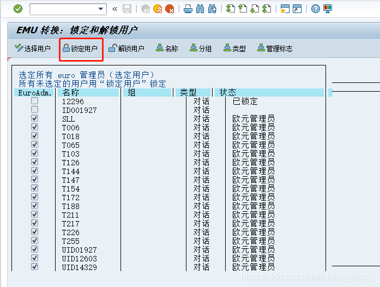Check the box for user 12296

35,101
